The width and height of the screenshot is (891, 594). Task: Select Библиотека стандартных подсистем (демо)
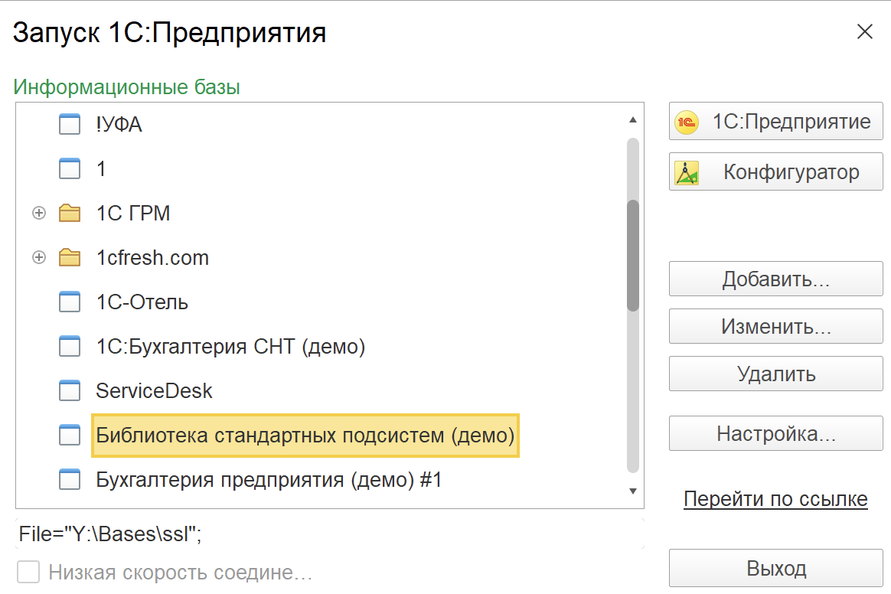305,436
